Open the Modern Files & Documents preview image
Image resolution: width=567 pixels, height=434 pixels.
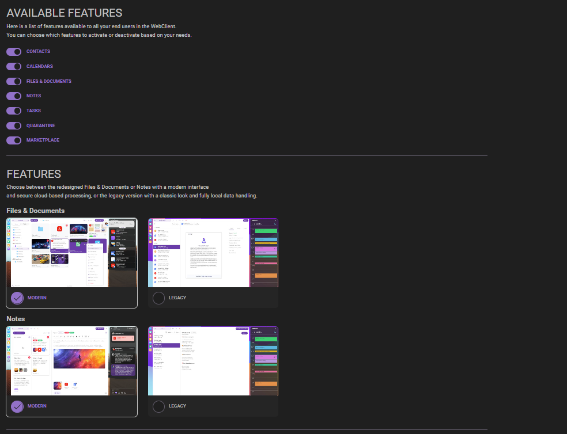[71, 253]
